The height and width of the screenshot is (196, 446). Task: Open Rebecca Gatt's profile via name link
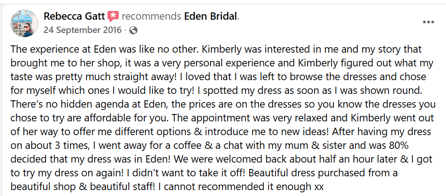74,16
